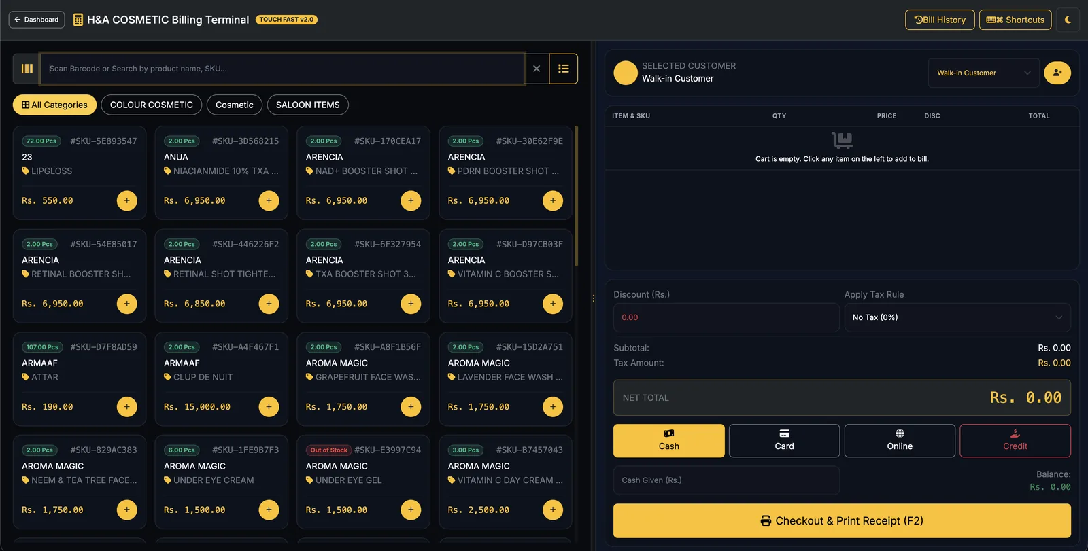Click the Out of Stock badge
Screen dimensions: 1088x551
329,450
